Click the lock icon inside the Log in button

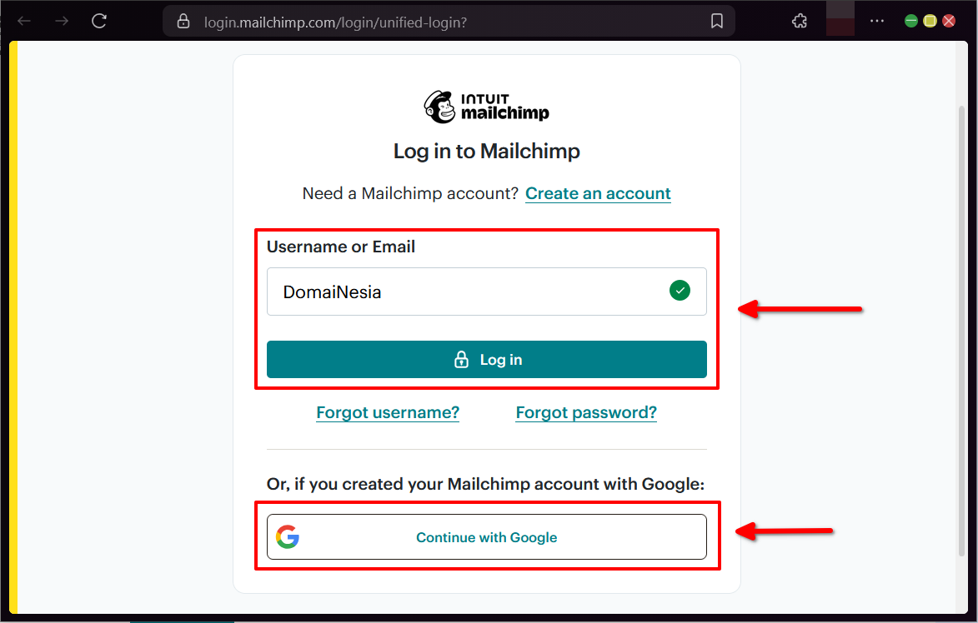[x=460, y=359]
